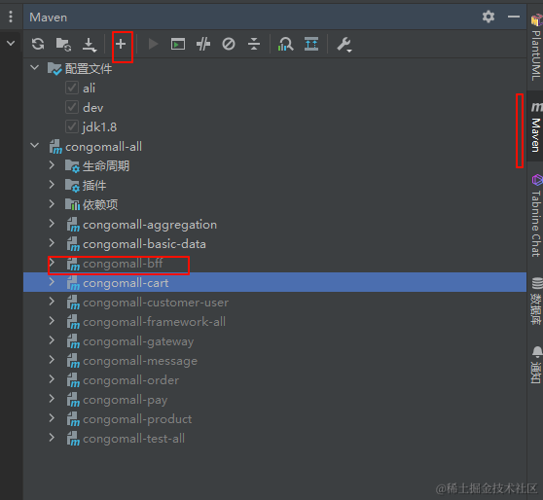
Task: Toggle the dev profile checkbox
Action: coord(72,107)
